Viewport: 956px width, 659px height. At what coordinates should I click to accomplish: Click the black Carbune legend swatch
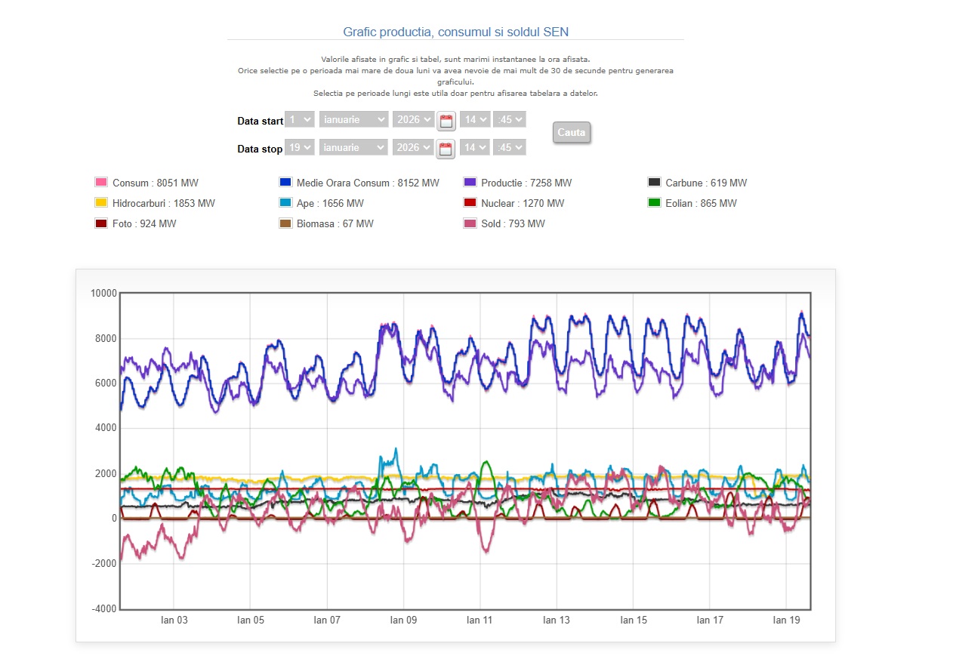654,183
